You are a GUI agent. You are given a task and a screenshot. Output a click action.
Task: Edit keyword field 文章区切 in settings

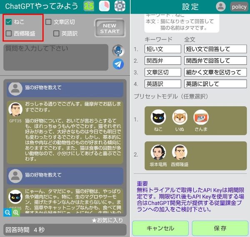(163, 72)
